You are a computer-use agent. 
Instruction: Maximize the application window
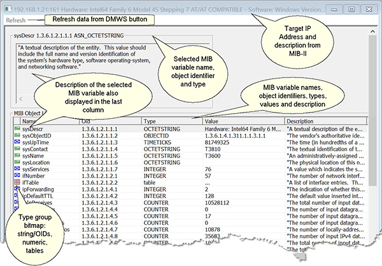pyautogui.click(x=350, y=8)
